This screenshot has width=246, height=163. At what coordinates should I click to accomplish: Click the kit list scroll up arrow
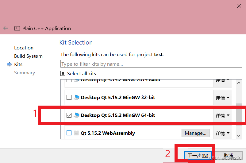pos(239,83)
